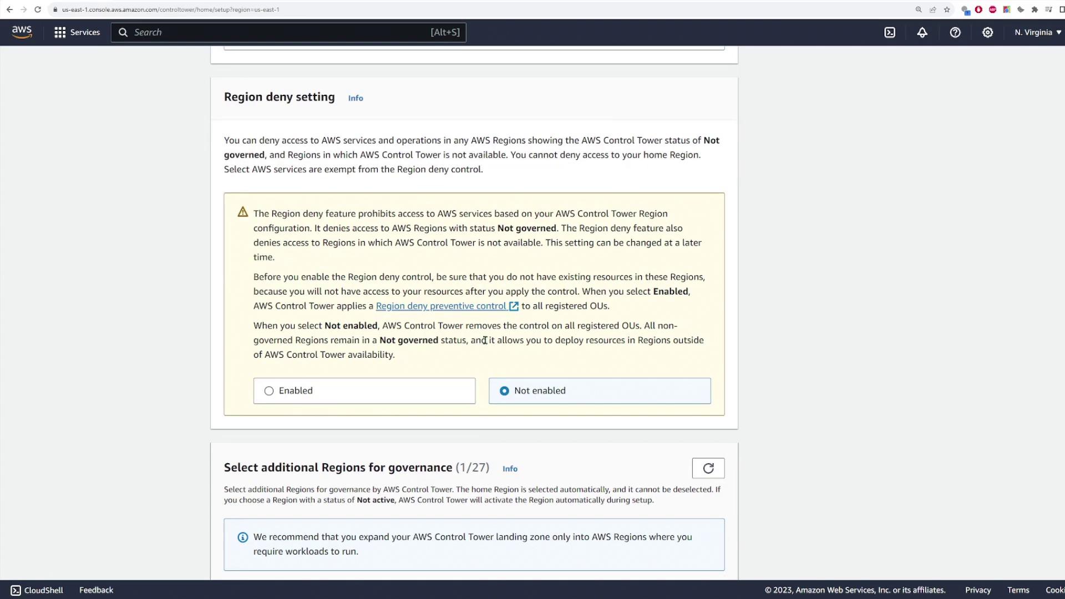Open the Services menu grid

pyautogui.click(x=77, y=32)
